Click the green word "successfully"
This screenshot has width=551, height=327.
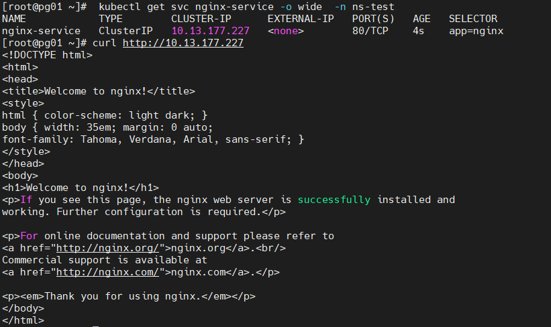(334, 200)
